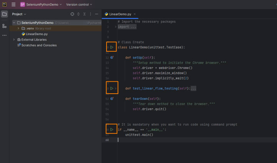Open the Project view dropdown
This screenshot has width=277, height=163.
[19, 14]
